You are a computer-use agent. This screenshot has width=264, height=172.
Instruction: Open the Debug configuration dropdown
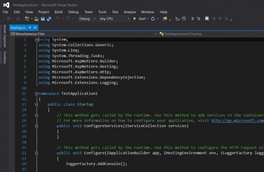[87, 19]
